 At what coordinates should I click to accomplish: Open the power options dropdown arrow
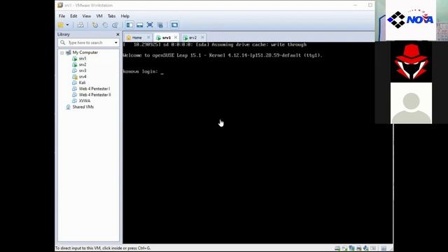pyautogui.click(x=67, y=25)
